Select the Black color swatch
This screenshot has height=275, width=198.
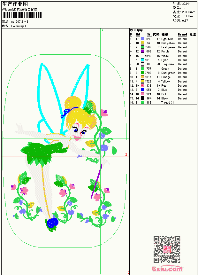pyautogui.click(x=142, y=98)
